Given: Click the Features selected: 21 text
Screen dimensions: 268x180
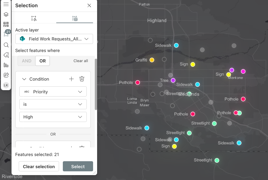Looking at the screenshot, I should [37, 155].
